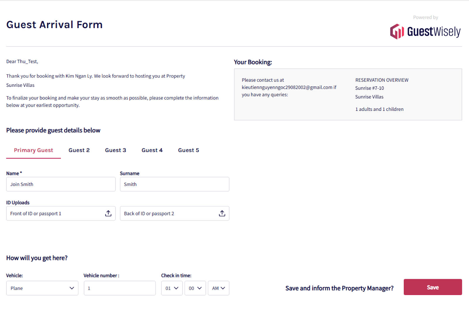The height and width of the screenshot is (319, 469).
Task: Open the Guest 3 tab
Action: [115, 150]
